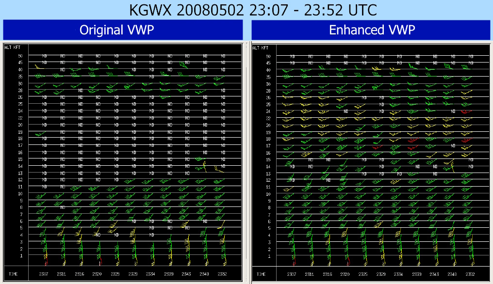
Task: Select time 2307 in Original VWP panel
Action: click(44, 274)
